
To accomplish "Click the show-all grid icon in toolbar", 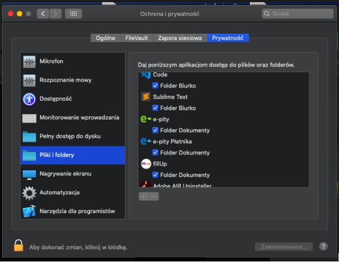I will click(72, 13).
